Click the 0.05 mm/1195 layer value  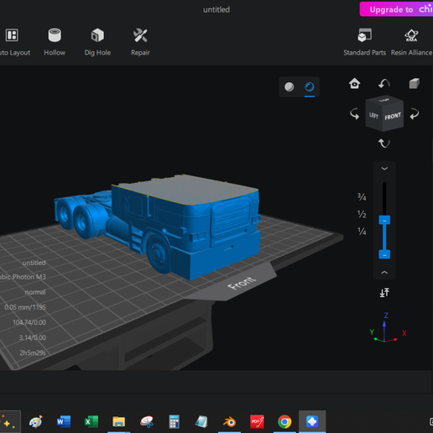coord(25,307)
